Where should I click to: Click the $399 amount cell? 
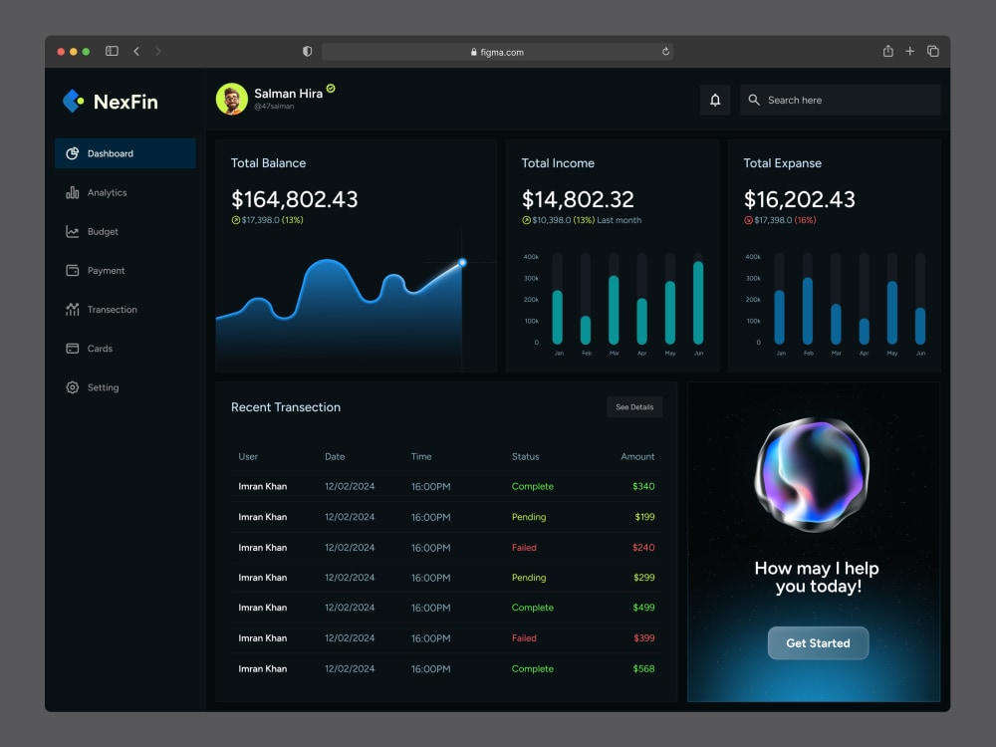(644, 638)
